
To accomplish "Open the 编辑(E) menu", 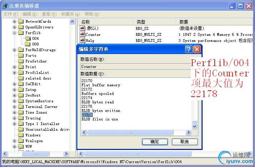I will coord(30,14).
